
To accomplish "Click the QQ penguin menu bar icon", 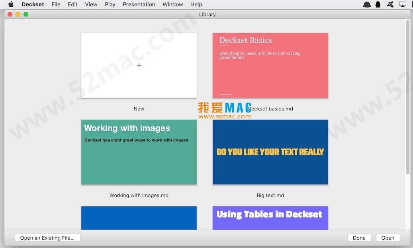I will (378, 4).
